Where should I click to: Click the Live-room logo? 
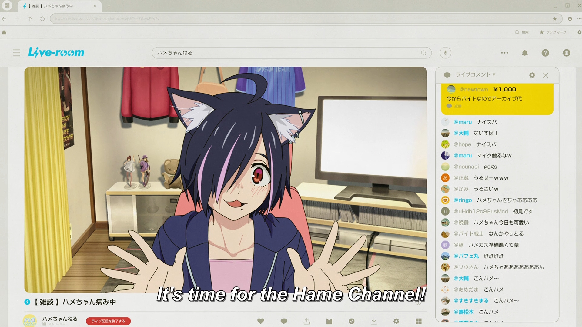pos(56,52)
